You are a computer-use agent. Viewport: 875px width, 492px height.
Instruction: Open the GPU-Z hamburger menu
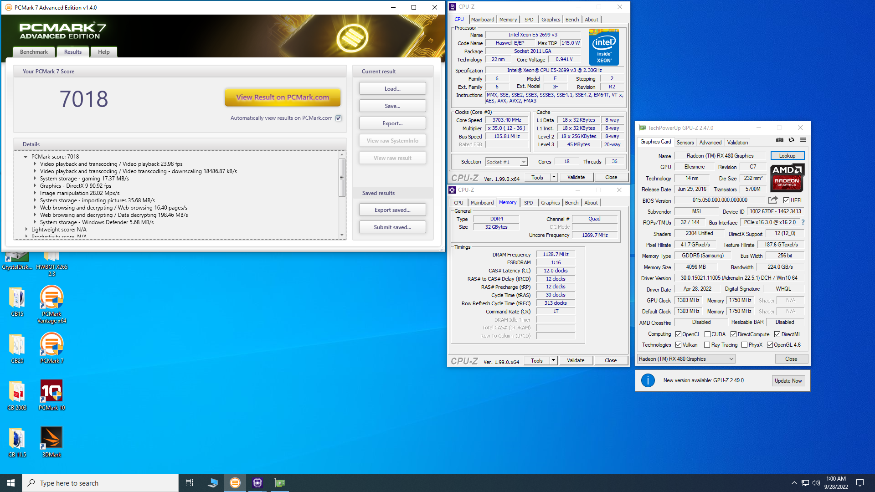(803, 140)
